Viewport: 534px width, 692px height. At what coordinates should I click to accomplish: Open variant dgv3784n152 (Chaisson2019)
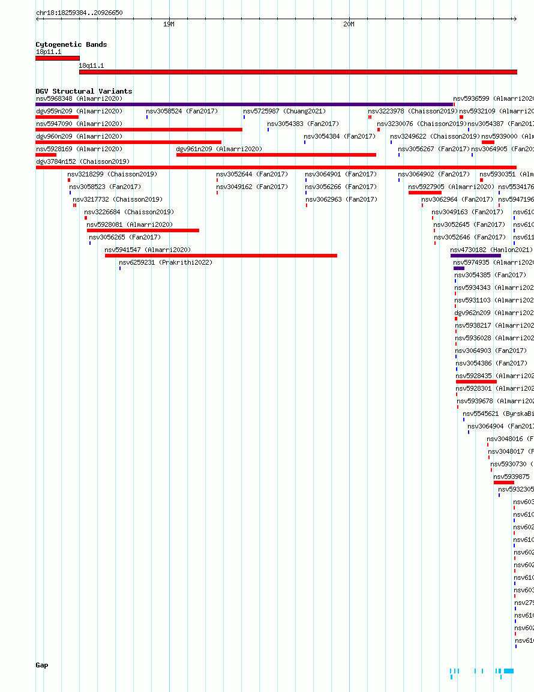[x=83, y=161]
